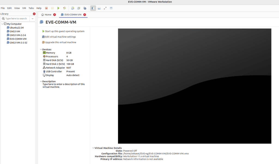
Task: Close the Library panel
Action: click(x=34, y=14)
